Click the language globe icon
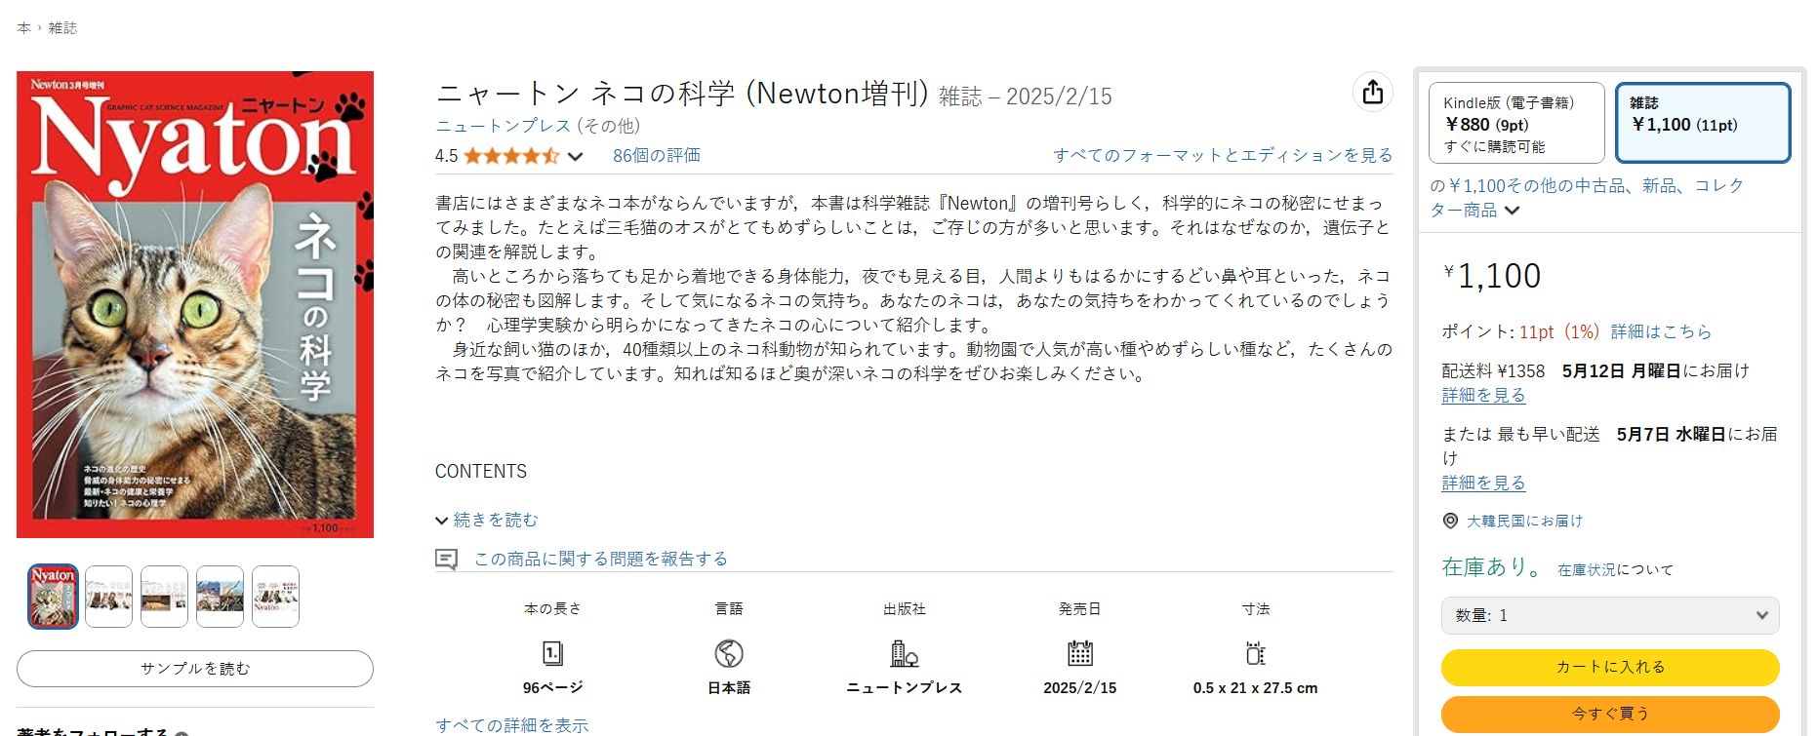 (x=729, y=653)
